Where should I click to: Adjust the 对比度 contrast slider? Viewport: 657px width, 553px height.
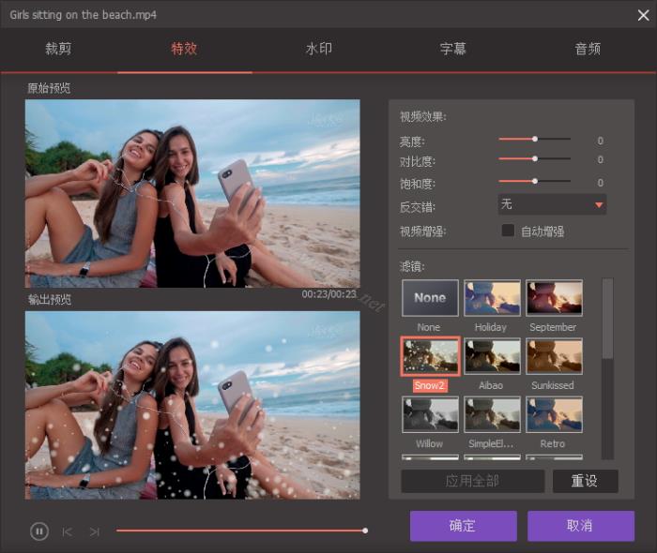tap(535, 159)
